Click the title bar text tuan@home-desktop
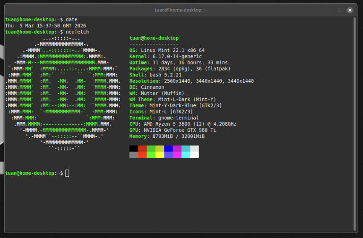The height and width of the screenshot is (238, 363). click(181, 10)
